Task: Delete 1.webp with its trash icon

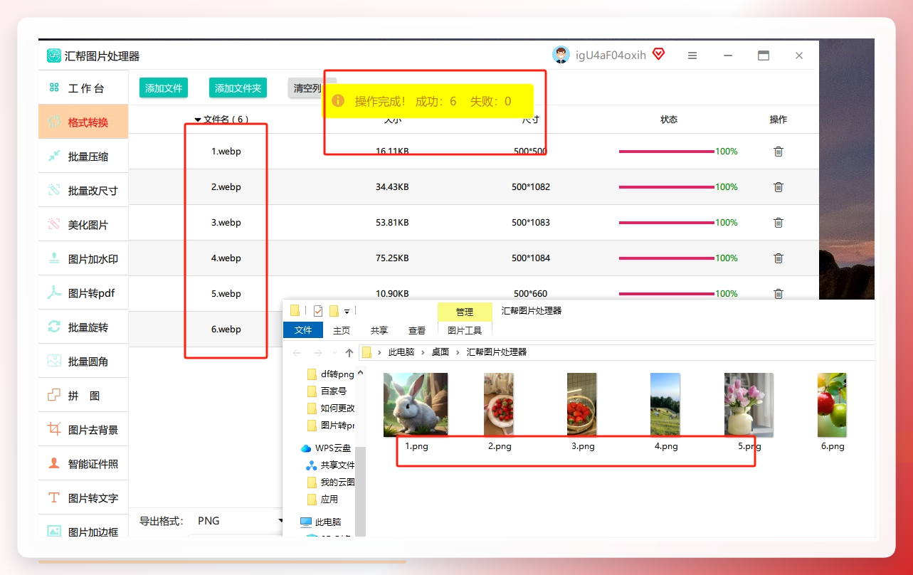Action: point(779,152)
